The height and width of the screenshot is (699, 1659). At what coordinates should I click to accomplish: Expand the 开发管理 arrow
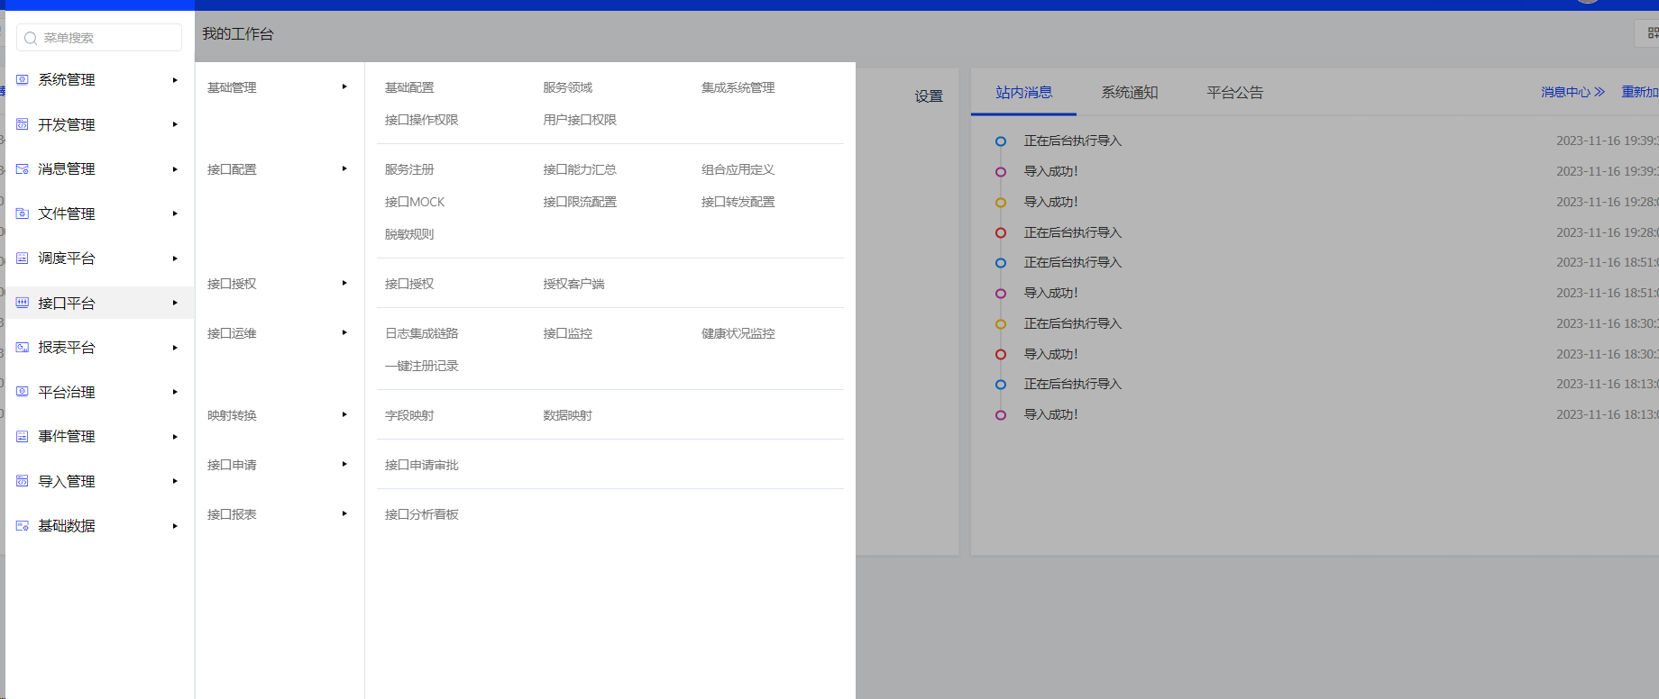(x=175, y=124)
